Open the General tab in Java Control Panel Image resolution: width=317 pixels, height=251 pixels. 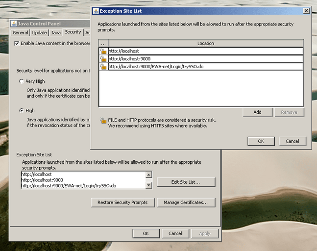(20, 32)
